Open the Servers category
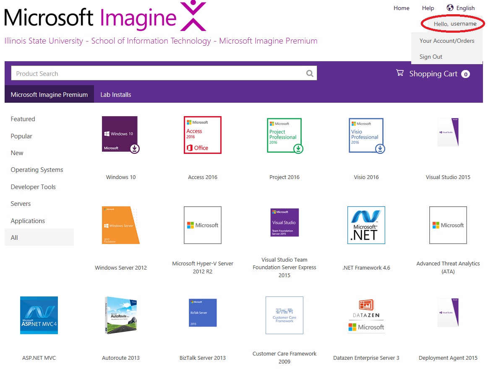 (x=21, y=204)
